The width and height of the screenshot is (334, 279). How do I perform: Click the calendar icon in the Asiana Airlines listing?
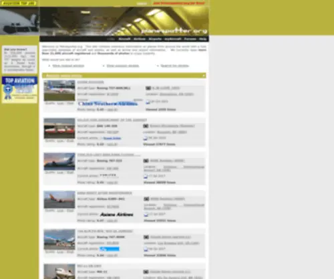tap(146, 215)
